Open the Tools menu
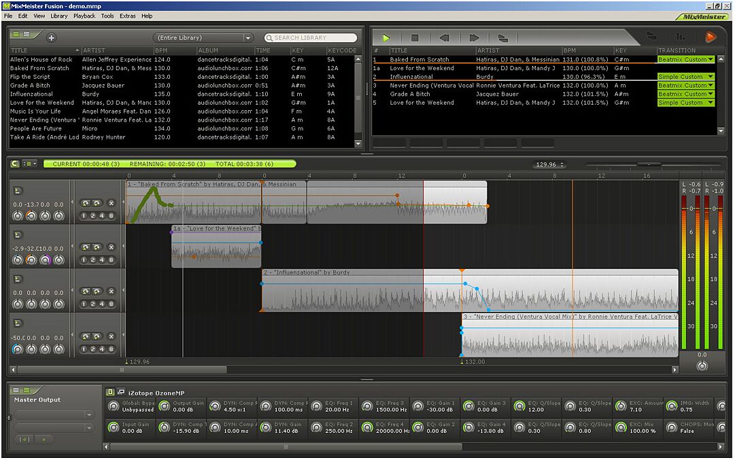The width and height of the screenshot is (735, 460). point(107,16)
